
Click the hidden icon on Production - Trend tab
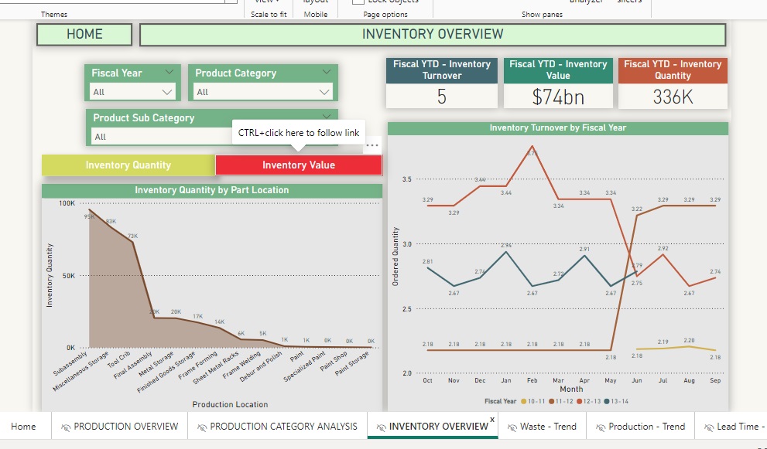601,427
